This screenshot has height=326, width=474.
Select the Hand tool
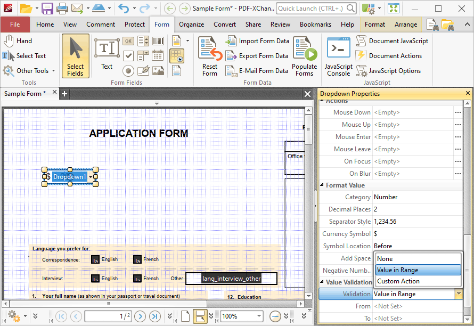tap(18, 41)
